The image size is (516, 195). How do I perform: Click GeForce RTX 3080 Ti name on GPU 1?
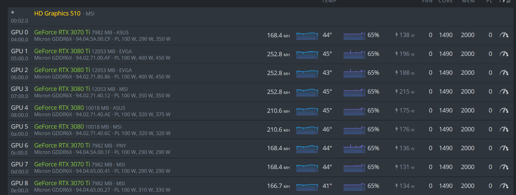(62, 51)
